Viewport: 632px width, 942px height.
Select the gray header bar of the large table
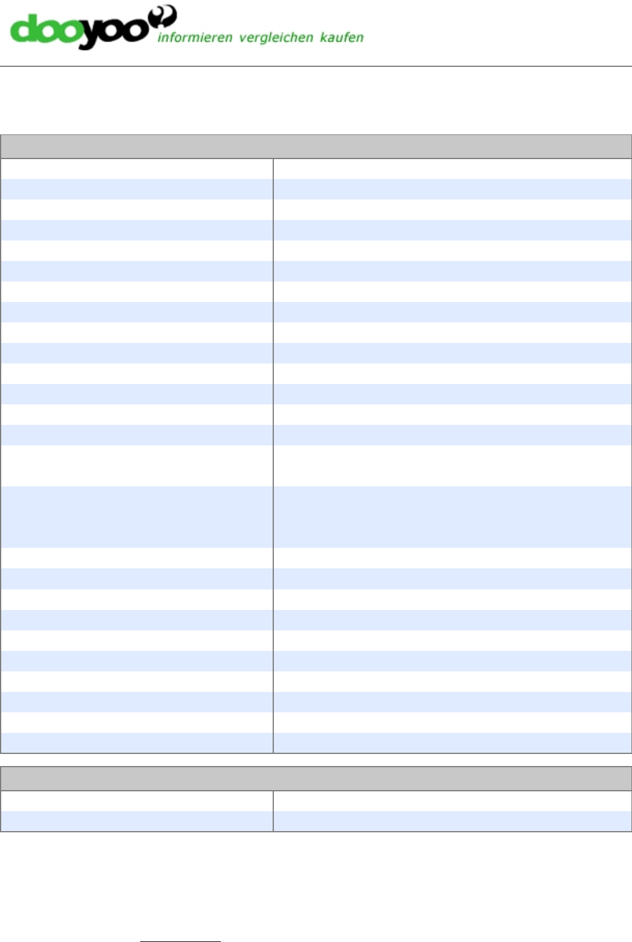316,146
